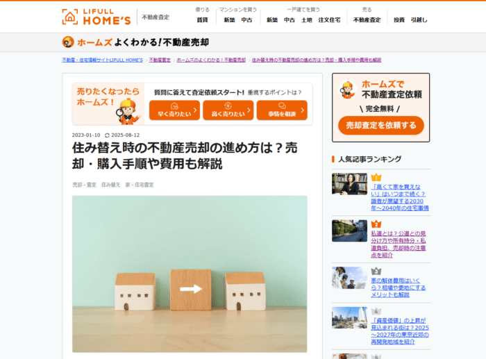Click the LIFULL HOME'S logo

click(x=97, y=17)
